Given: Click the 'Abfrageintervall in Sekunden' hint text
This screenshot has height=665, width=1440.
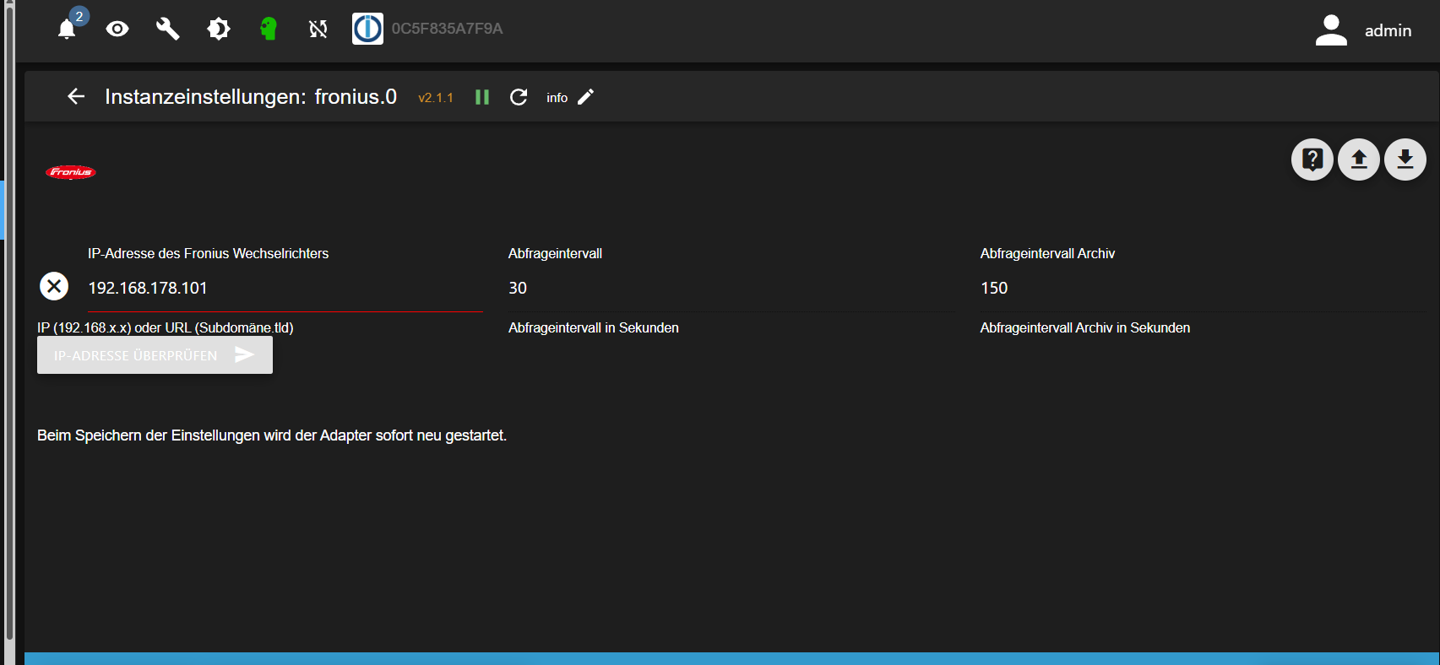Looking at the screenshot, I should coord(594,327).
